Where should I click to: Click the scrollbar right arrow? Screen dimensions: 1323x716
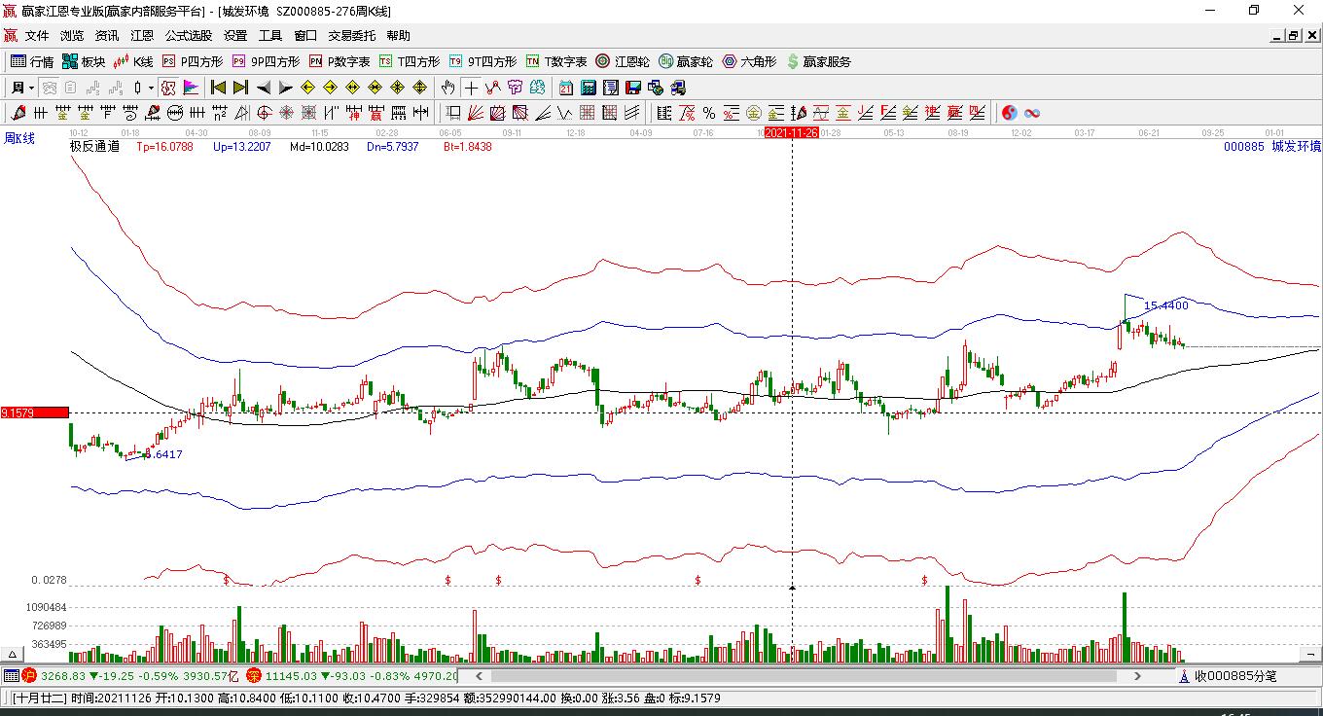tap(1138, 676)
